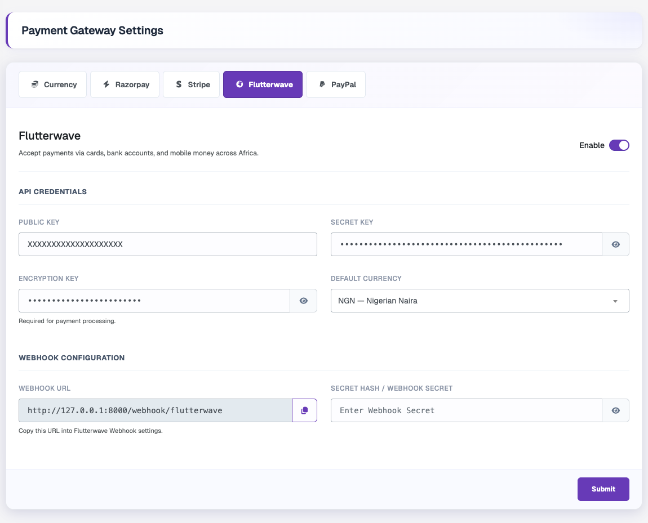Viewport: 648px width, 523px height.
Task: Focus the Secret Key field
Action: coord(467,244)
